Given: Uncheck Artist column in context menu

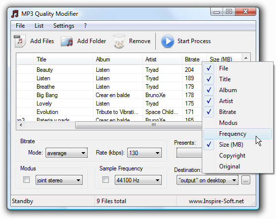Looking at the screenshot, I should coord(209,101).
